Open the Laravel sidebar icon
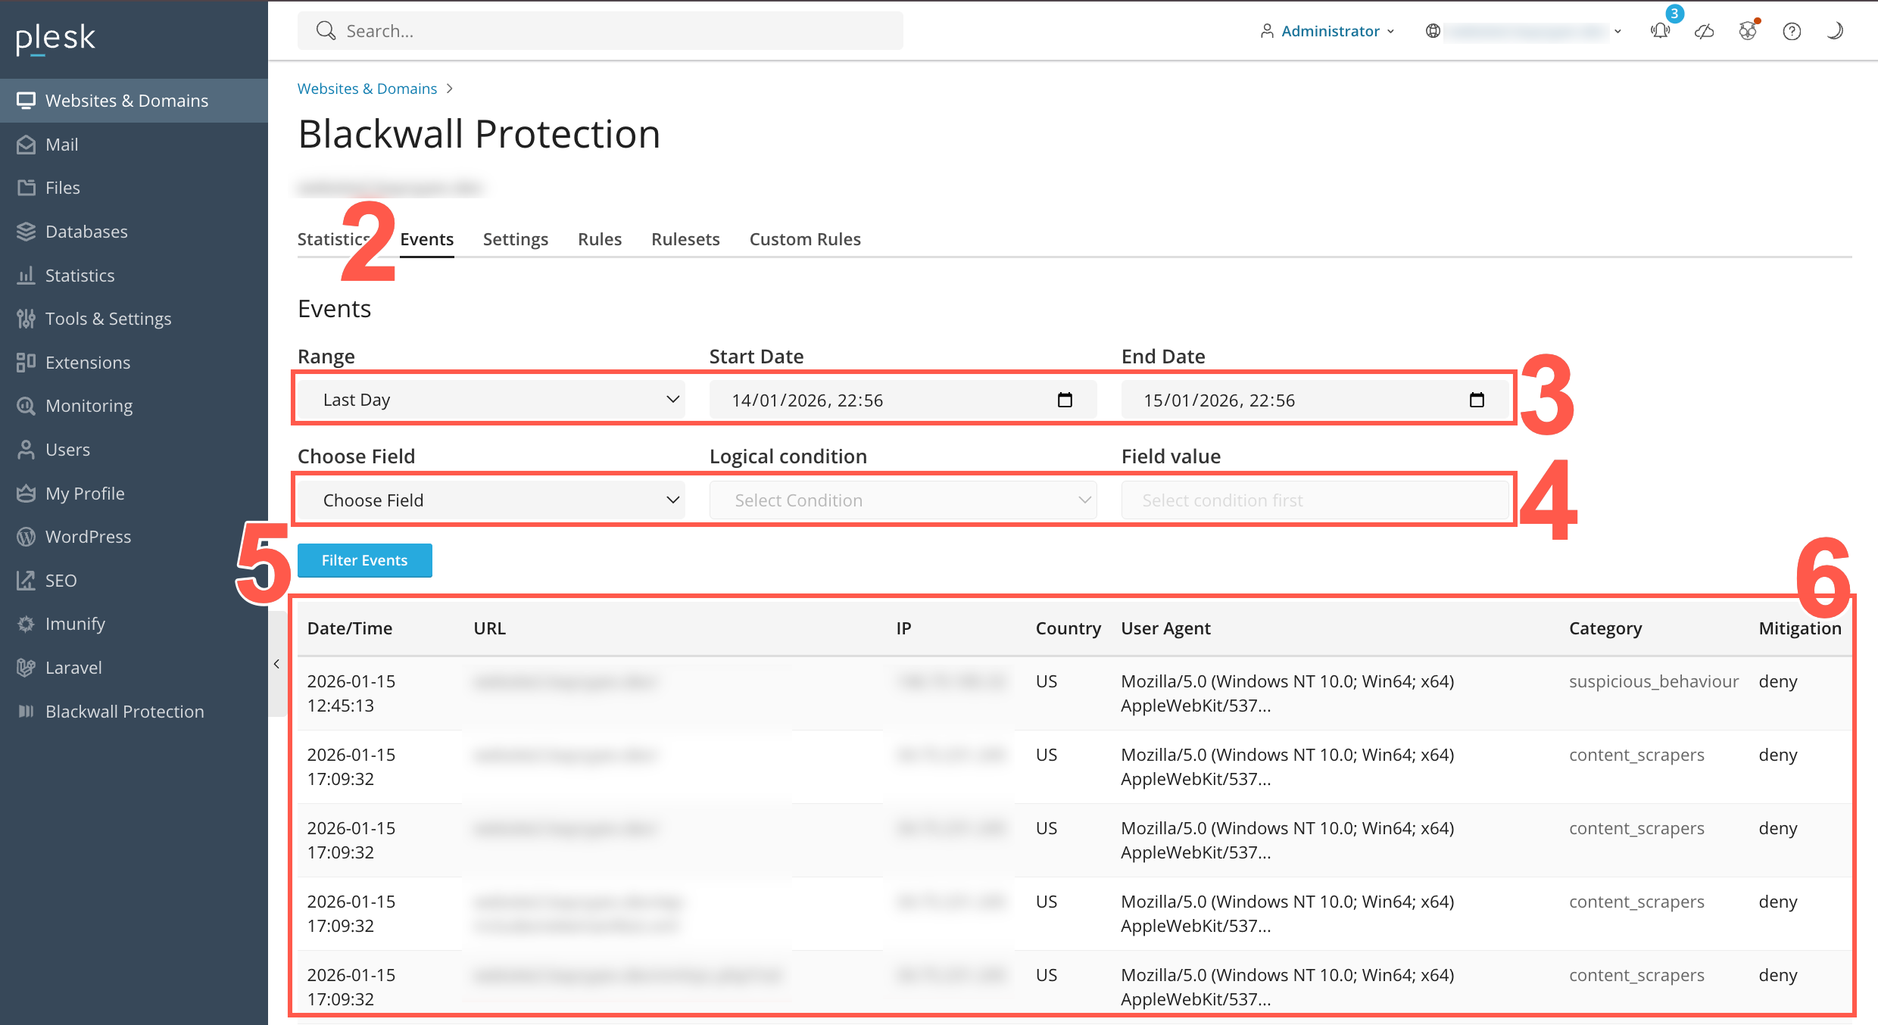Viewport: 1878px width, 1025px height. [x=26, y=668]
